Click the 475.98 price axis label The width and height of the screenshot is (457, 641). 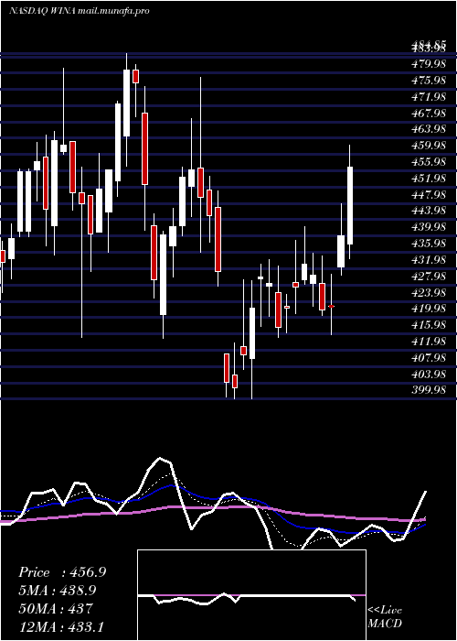click(x=428, y=81)
